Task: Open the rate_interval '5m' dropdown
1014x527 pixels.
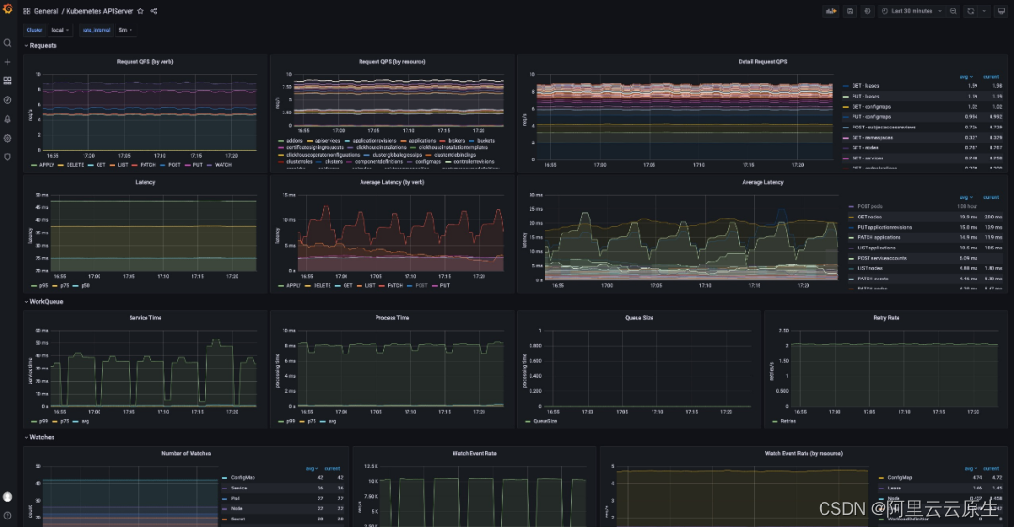Action: click(126, 30)
